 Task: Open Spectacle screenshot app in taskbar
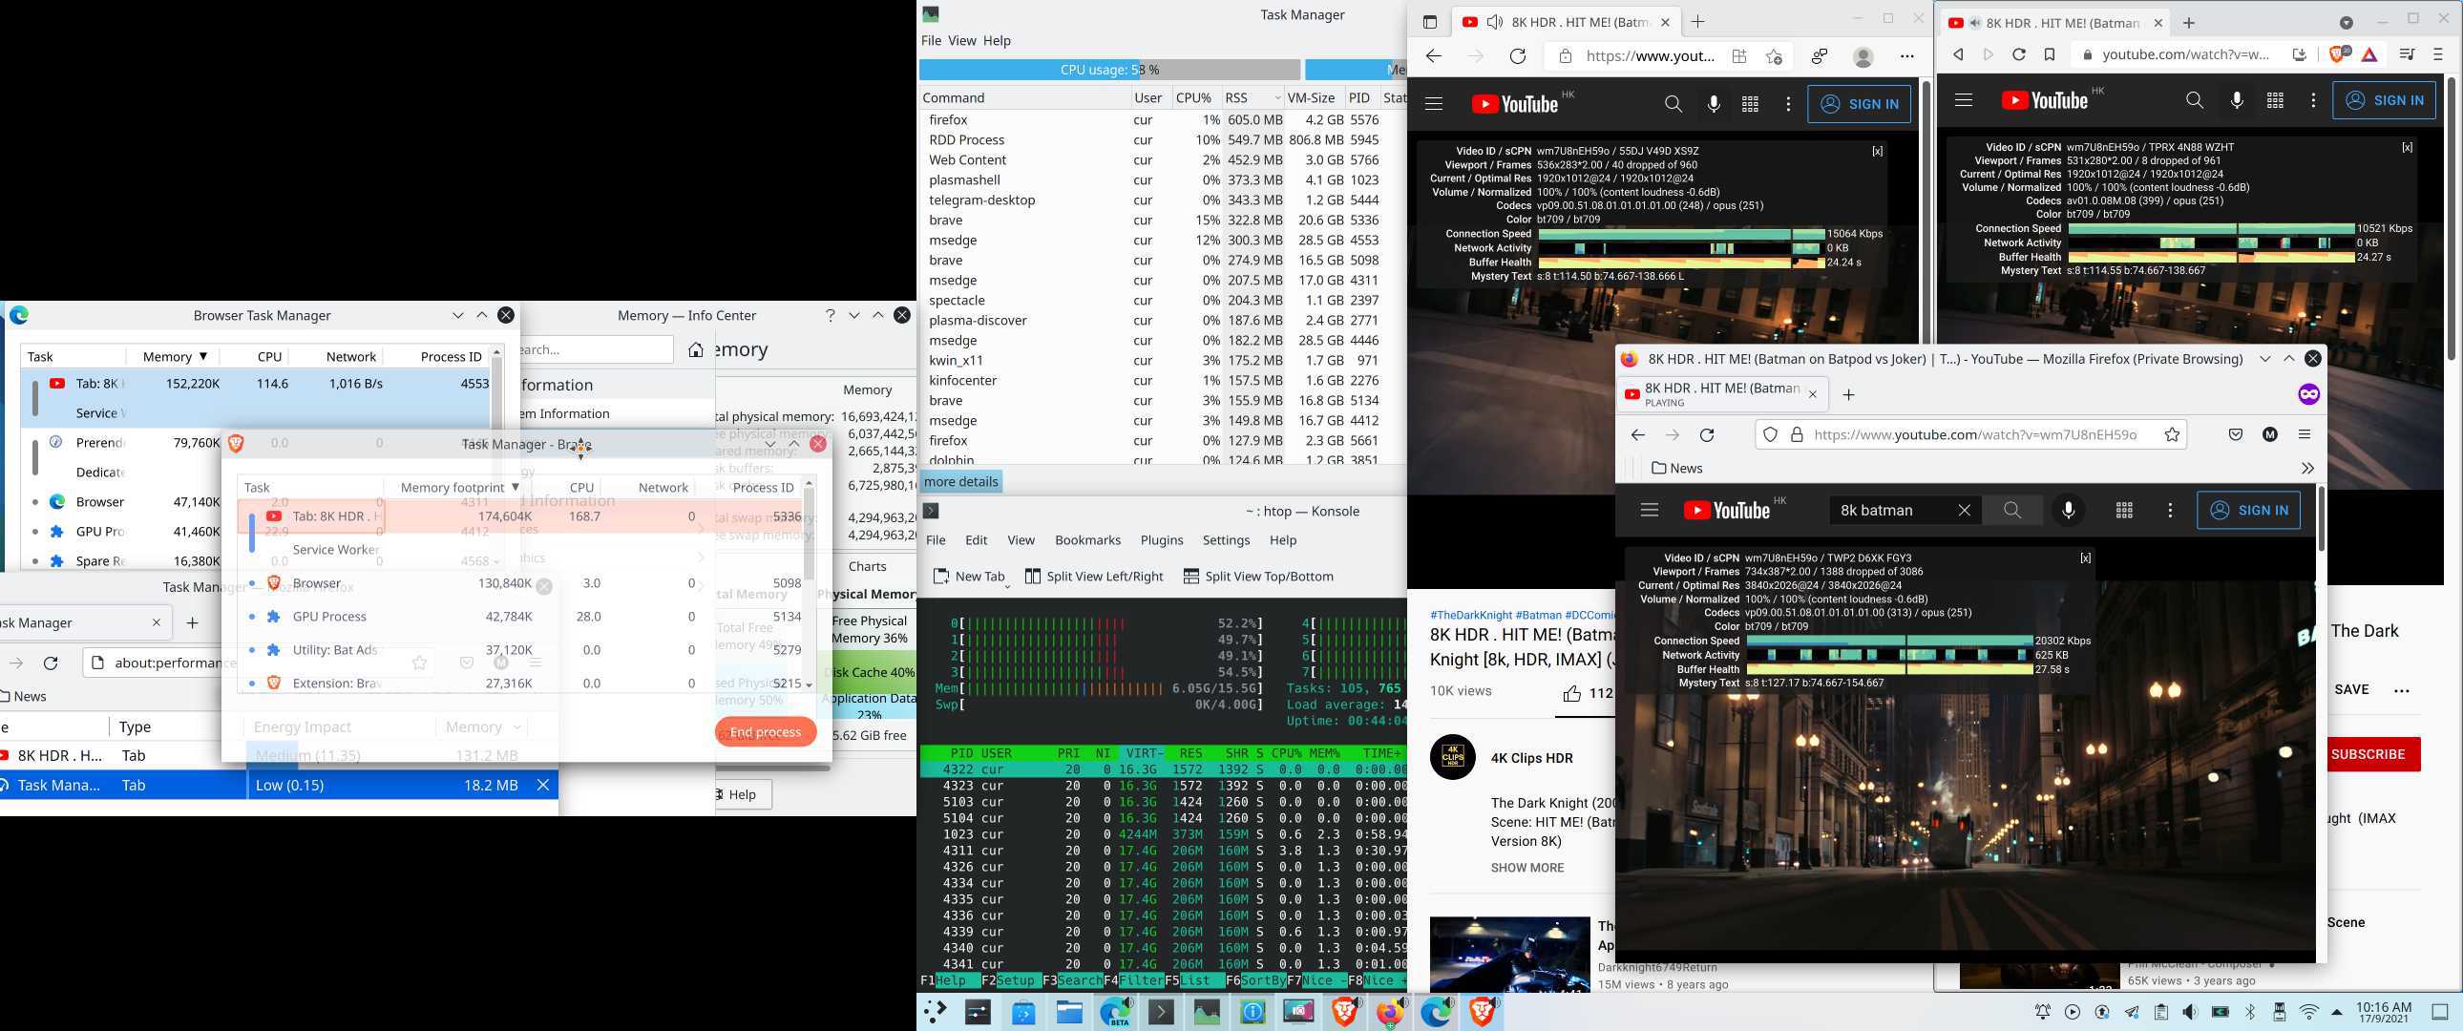[1298, 1011]
